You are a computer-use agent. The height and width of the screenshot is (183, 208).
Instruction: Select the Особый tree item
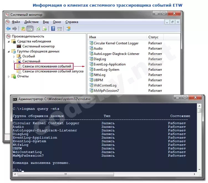(x=29, y=56)
